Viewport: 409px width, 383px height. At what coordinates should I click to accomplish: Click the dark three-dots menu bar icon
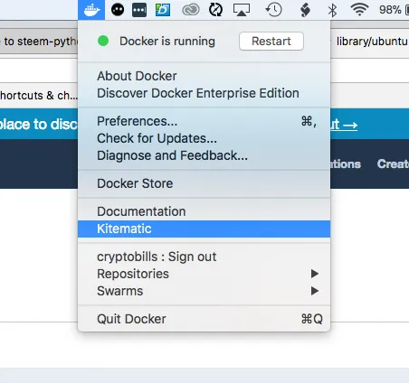click(139, 10)
